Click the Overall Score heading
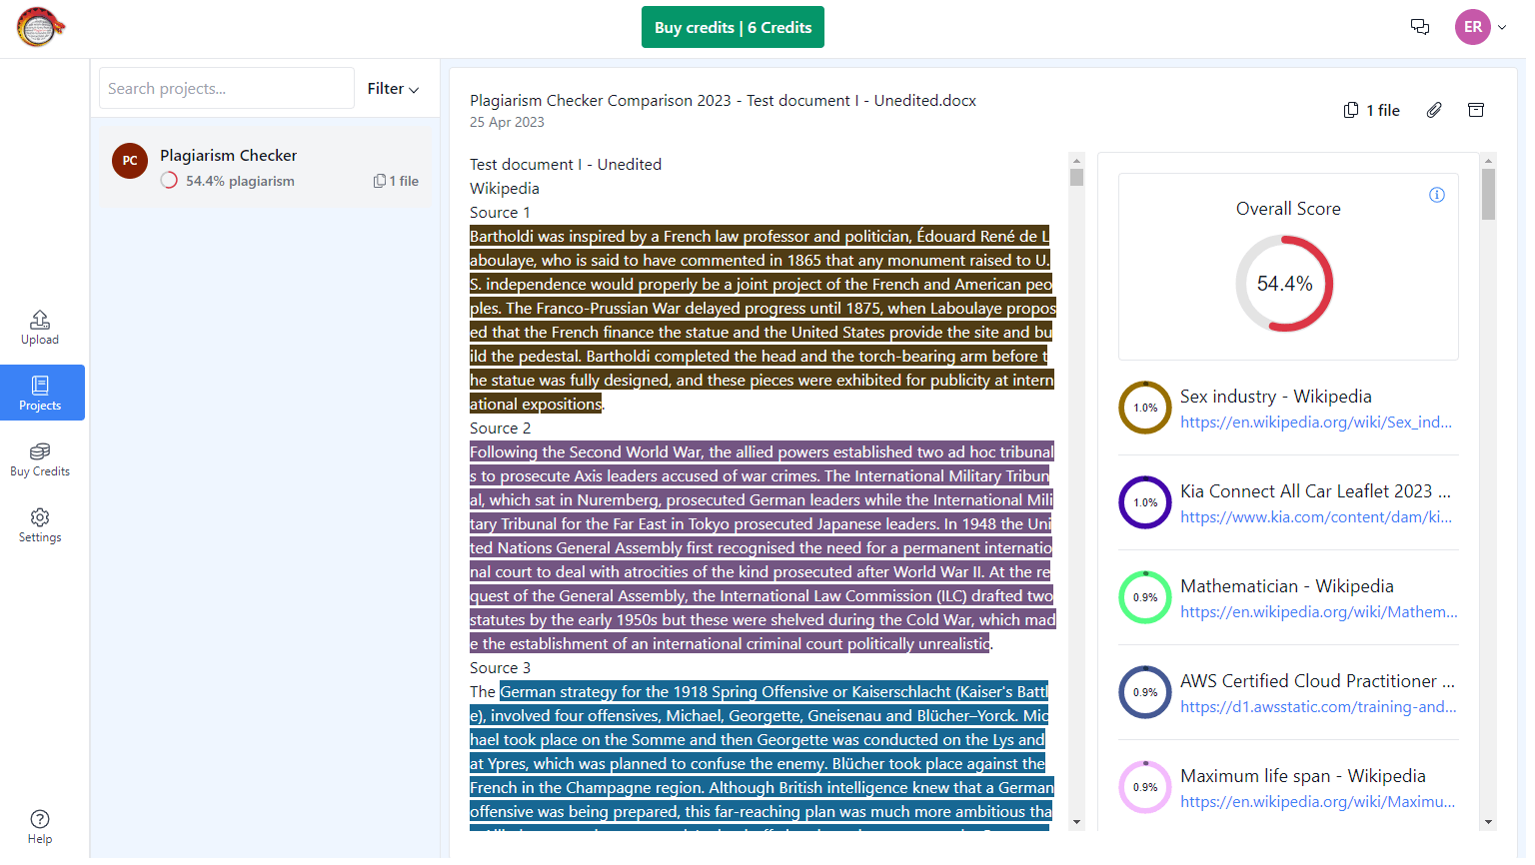Viewport: 1535px width, 865px height. pyautogui.click(x=1288, y=209)
